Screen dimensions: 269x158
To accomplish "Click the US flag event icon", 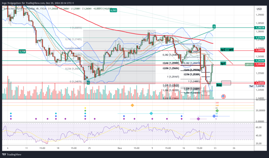I will (x=223, y=96).
